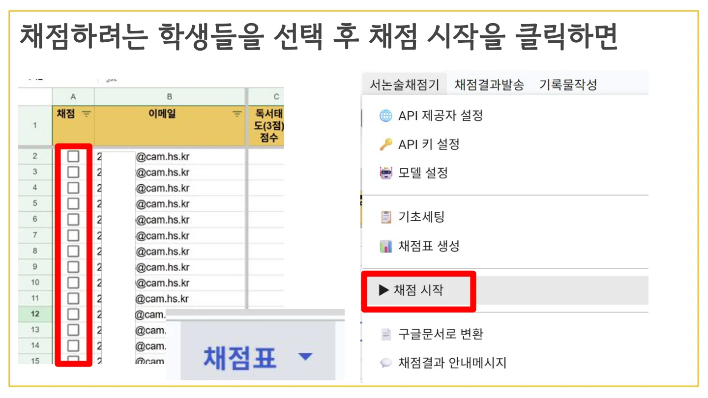Click the key icon beside API 키 설정

click(386, 144)
